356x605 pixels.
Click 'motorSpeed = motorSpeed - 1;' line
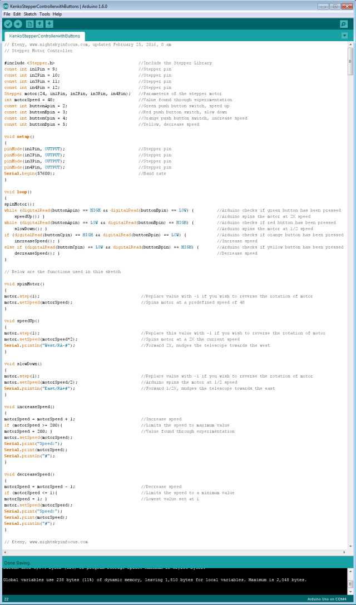click(39, 487)
